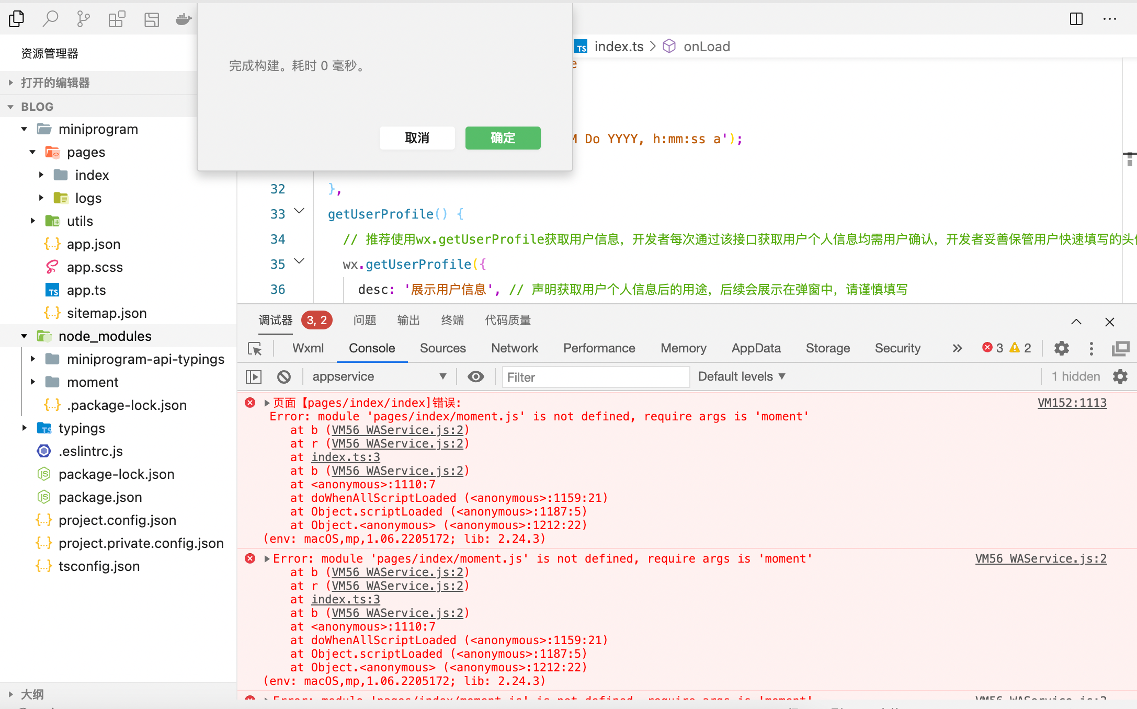Screen dimensions: 1137x709
Task: Toggle the live expression eye icon
Action: (x=475, y=377)
